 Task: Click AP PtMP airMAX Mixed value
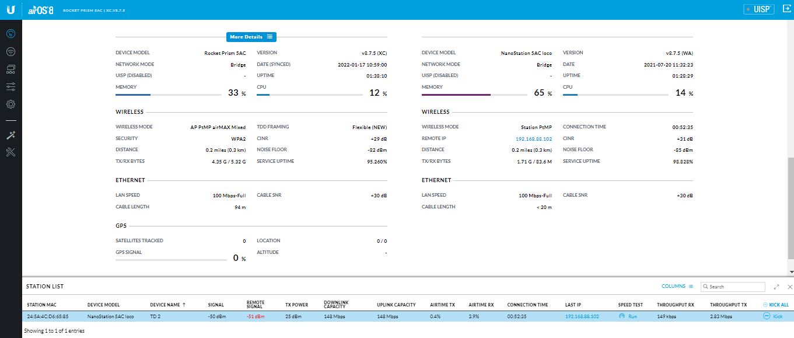click(x=218, y=127)
